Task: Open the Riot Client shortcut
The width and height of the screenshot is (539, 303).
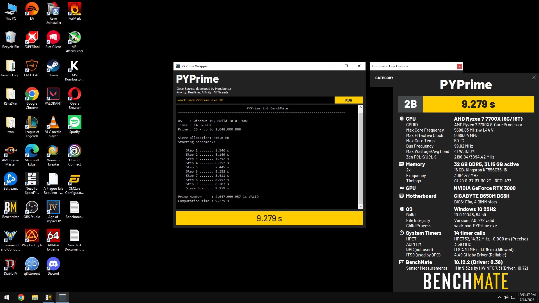Action: [x=53, y=40]
